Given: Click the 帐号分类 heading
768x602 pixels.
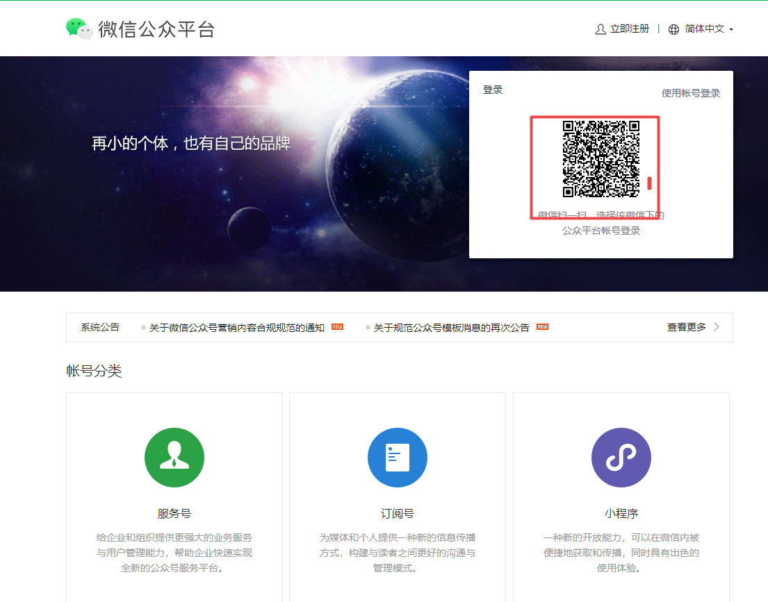Looking at the screenshot, I should pyautogui.click(x=94, y=371).
